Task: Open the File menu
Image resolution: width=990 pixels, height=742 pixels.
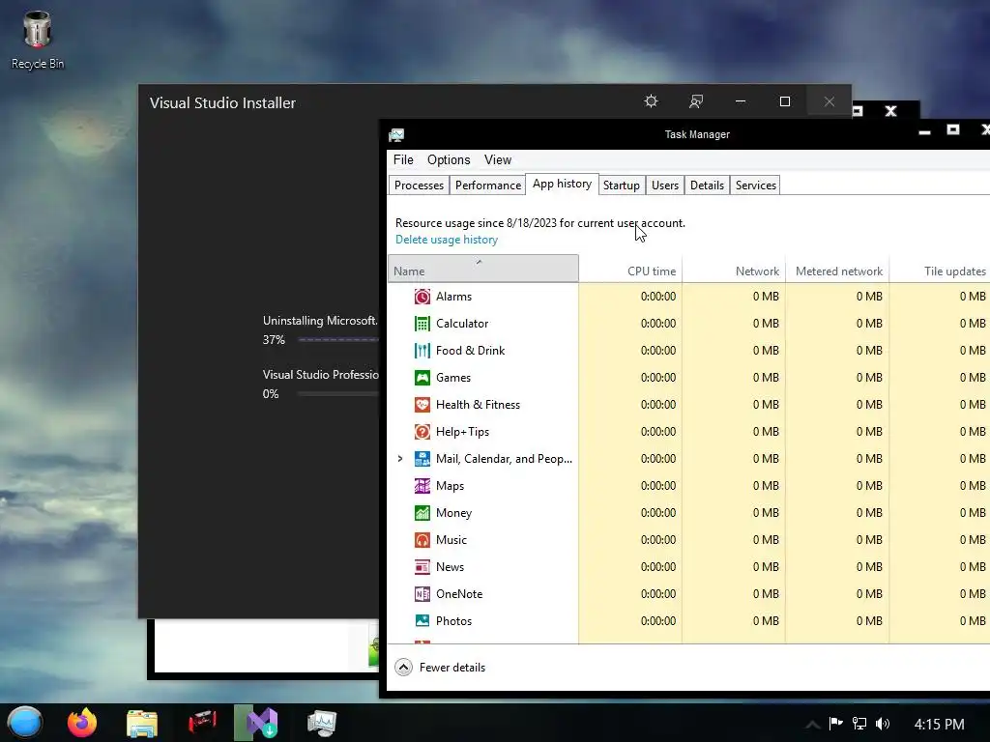Action: click(403, 160)
